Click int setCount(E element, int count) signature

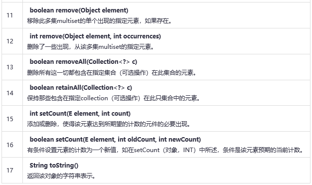80,114
